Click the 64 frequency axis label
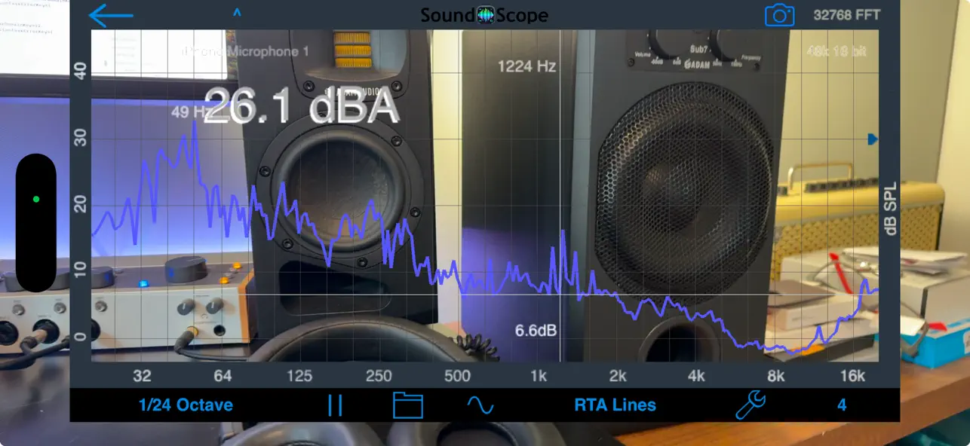The height and width of the screenshot is (446, 970). 223,376
